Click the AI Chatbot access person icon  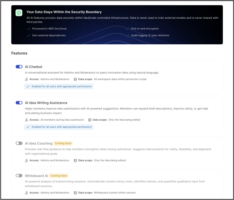[x=27, y=79]
